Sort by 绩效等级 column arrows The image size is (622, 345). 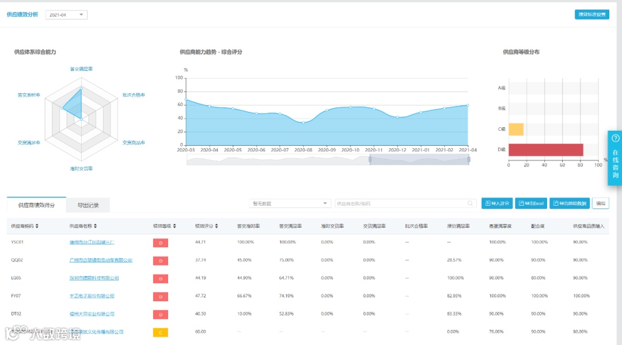(x=175, y=226)
